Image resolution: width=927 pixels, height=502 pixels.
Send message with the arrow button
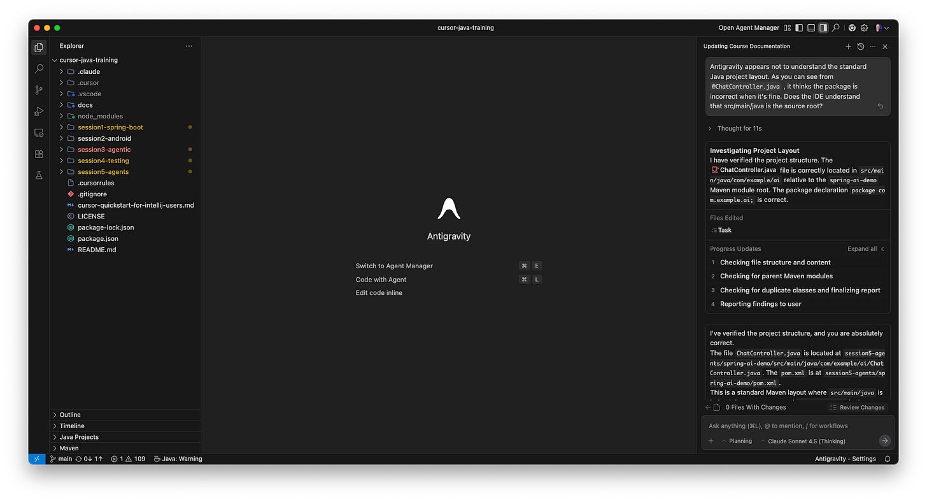point(884,441)
